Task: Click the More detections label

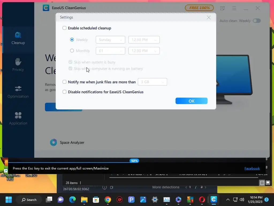Action: [x=166, y=187]
